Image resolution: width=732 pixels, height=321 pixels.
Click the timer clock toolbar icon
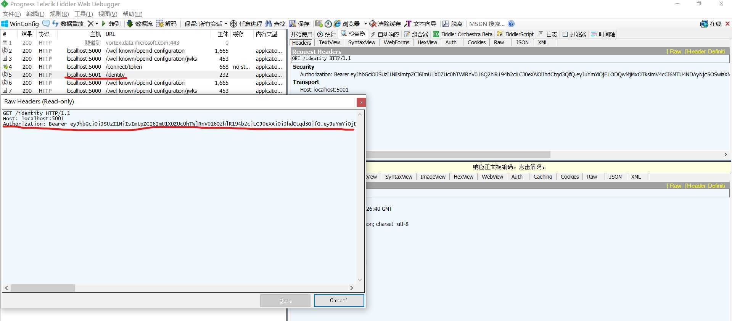tap(328, 24)
